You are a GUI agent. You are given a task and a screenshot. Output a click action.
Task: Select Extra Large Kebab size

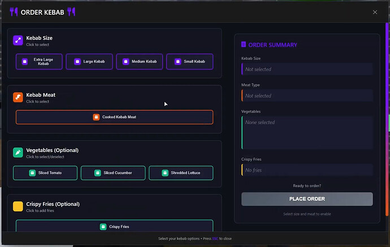pos(39,62)
